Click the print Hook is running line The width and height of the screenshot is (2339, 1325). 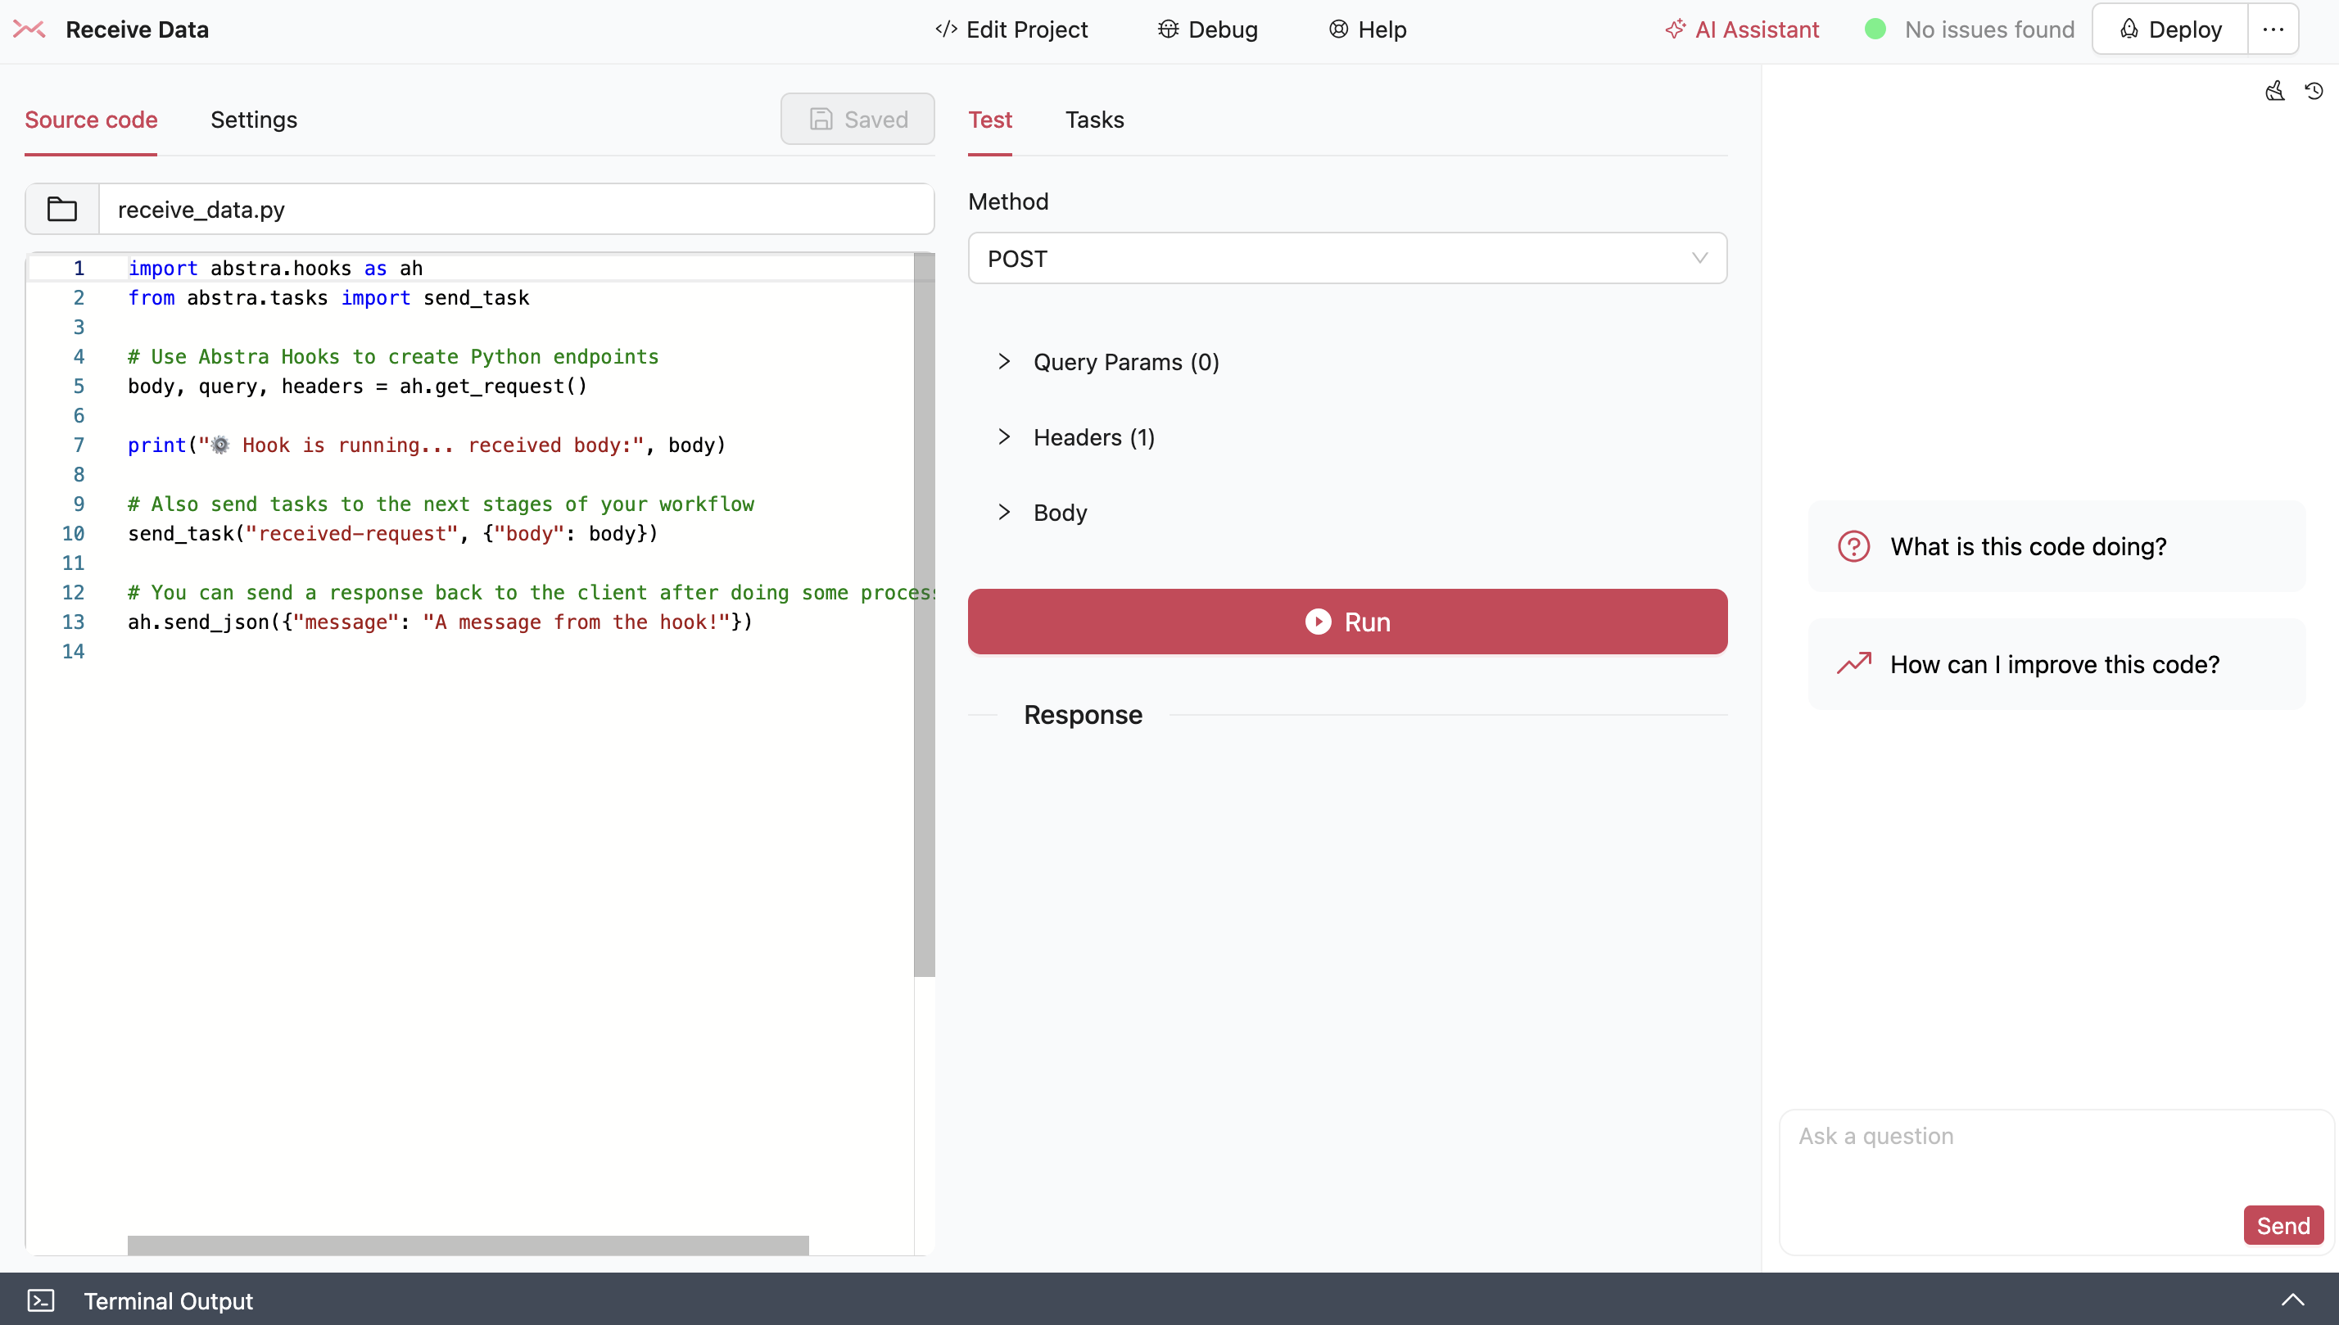[x=426, y=445]
